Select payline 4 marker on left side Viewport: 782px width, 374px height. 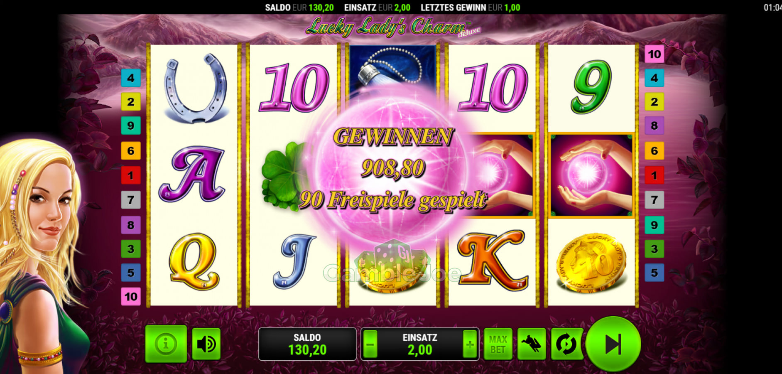point(131,78)
